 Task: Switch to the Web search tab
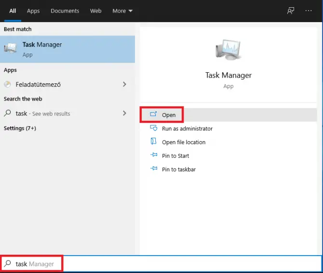[x=95, y=11]
